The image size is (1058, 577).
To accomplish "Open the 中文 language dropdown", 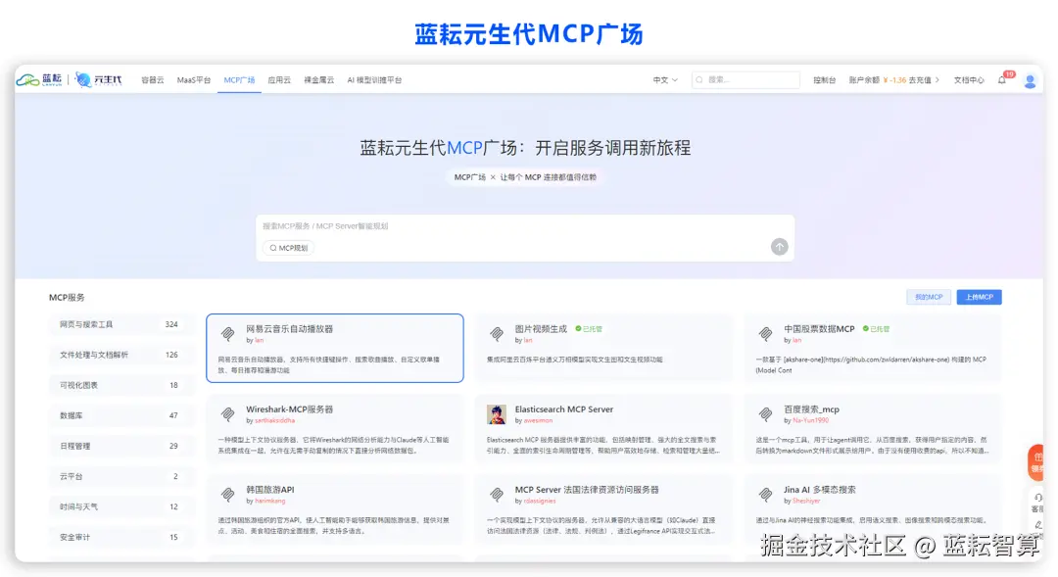I will (x=664, y=79).
